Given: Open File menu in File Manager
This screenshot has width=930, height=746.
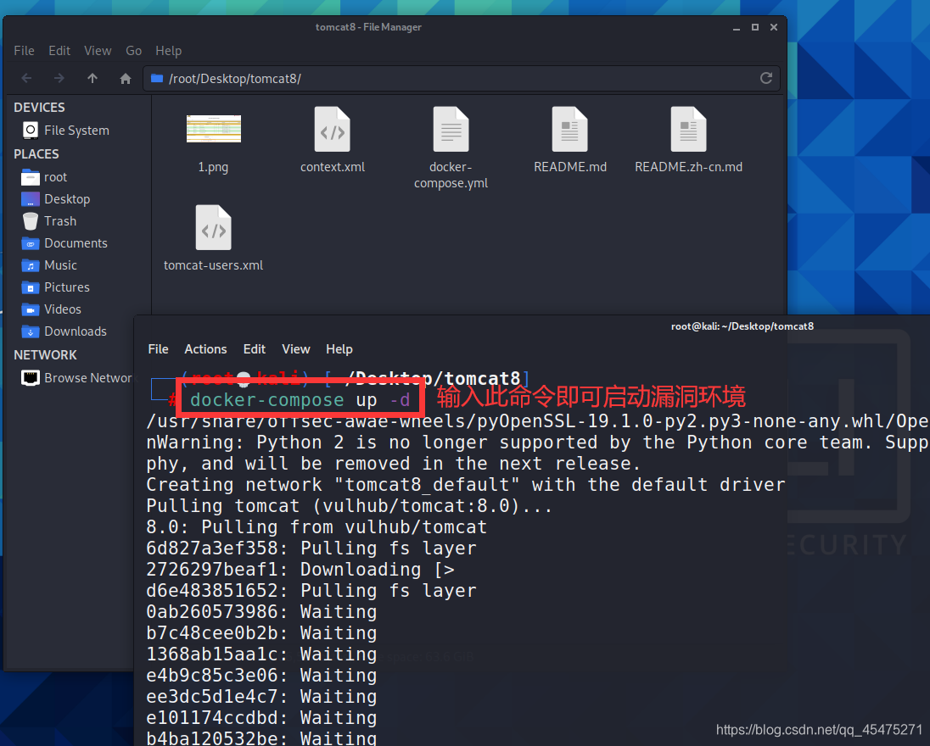Looking at the screenshot, I should pyautogui.click(x=24, y=51).
